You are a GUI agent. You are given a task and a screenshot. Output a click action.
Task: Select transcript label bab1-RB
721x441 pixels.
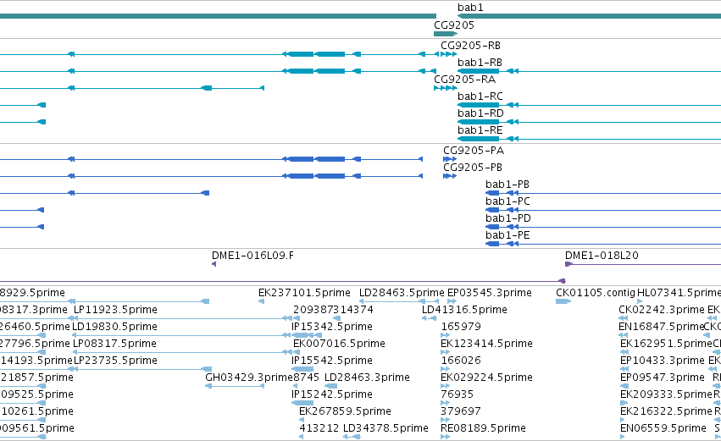coord(480,63)
